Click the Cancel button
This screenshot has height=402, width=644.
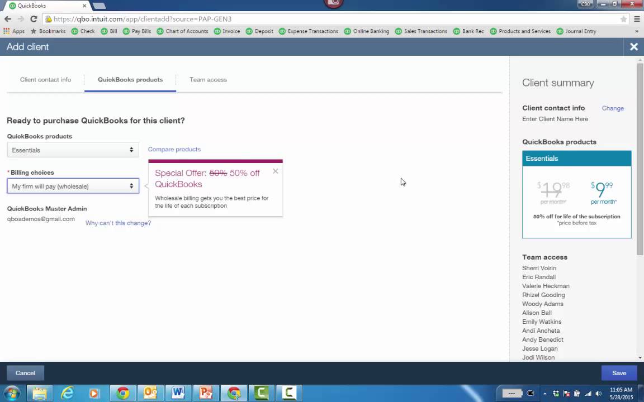[26, 373]
